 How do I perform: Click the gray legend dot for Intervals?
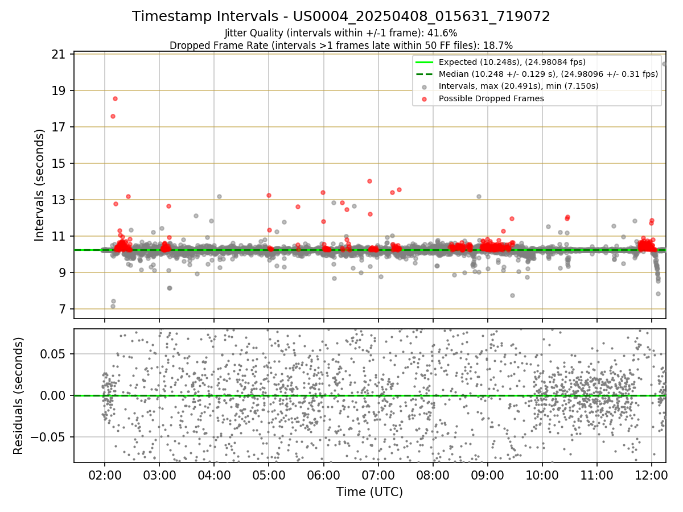click(425, 86)
